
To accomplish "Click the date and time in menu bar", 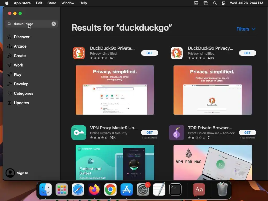I will point(247,3).
